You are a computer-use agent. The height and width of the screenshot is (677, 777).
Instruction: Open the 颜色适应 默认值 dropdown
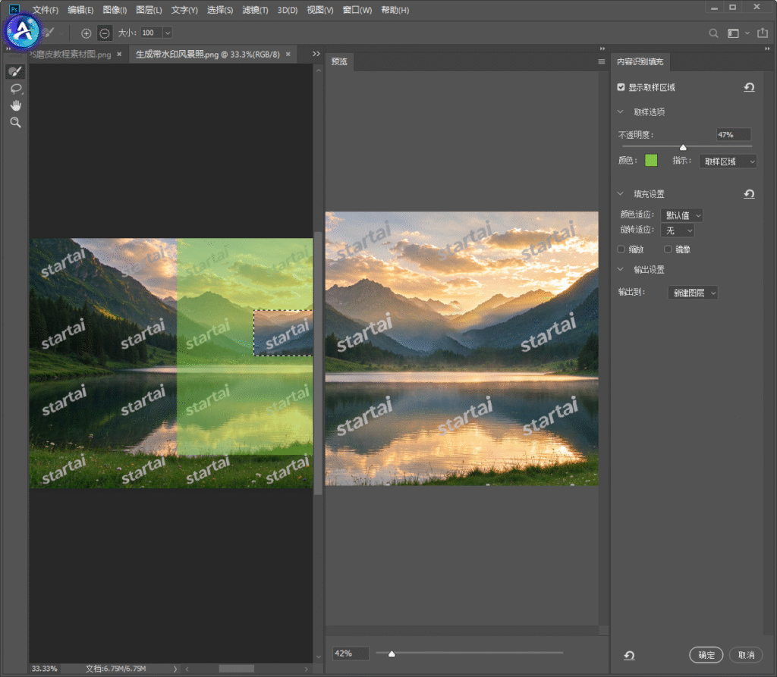coord(682,215)
